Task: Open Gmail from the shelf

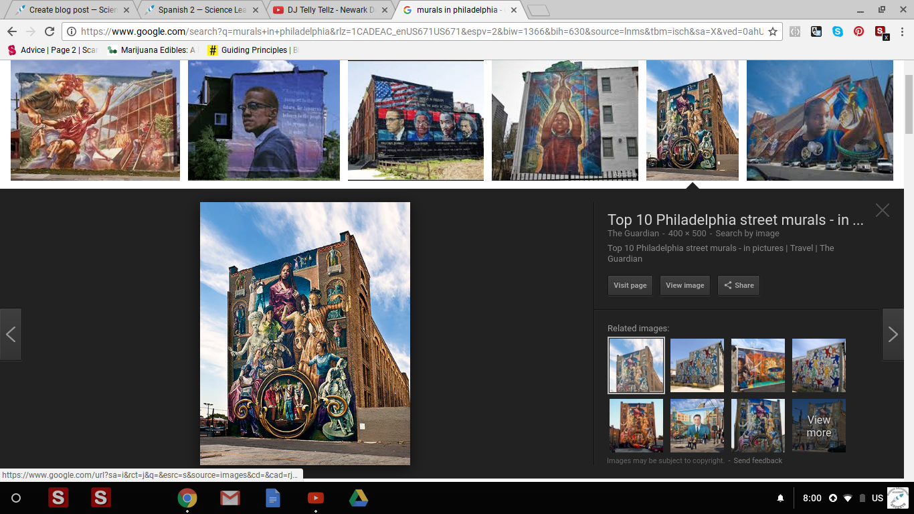Action: click(x=230, y=498)
